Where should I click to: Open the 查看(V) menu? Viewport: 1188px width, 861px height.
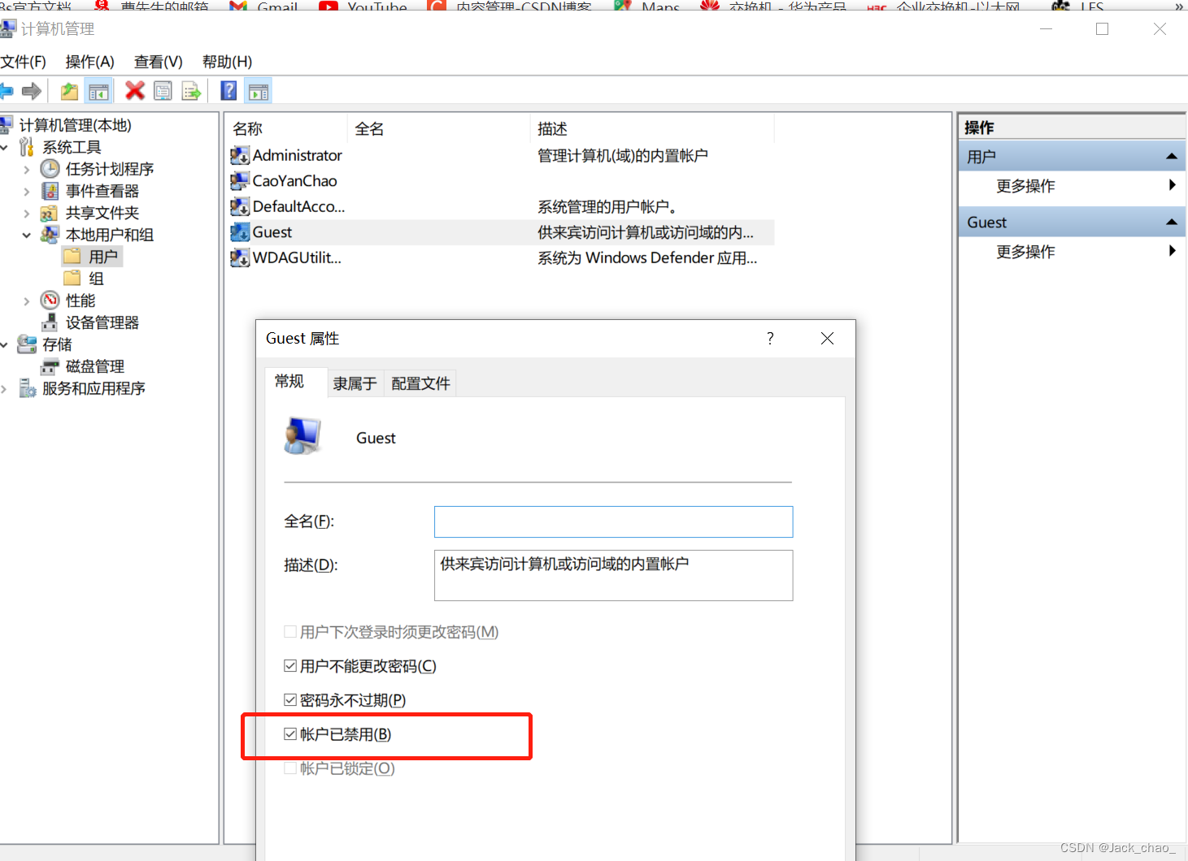(x=158, y=62)
